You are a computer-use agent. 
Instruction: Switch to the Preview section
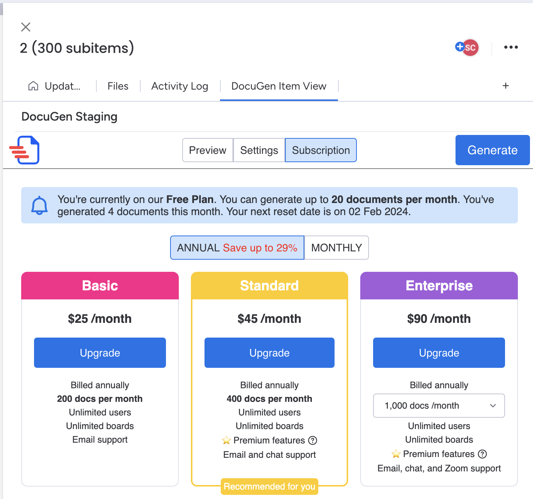click(208, 150)
